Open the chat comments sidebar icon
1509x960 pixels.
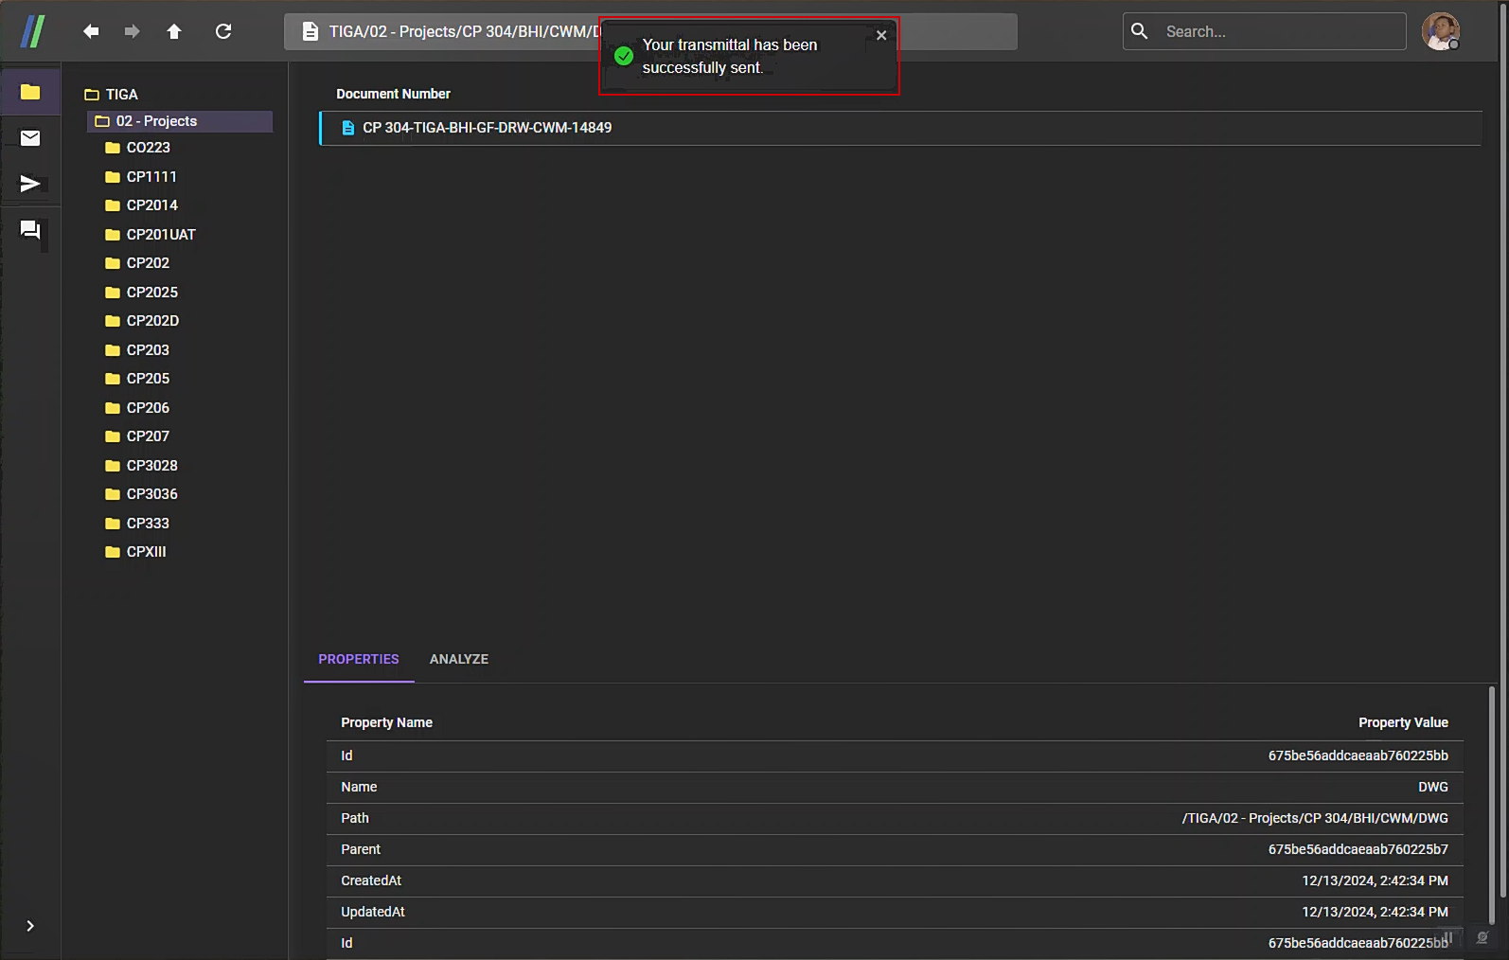click(30, 230)
